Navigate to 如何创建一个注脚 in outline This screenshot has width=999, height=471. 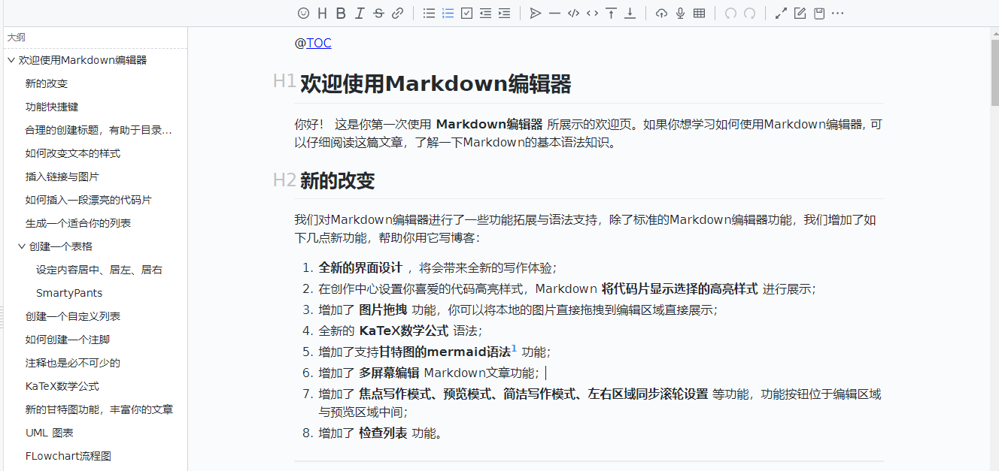68,340
